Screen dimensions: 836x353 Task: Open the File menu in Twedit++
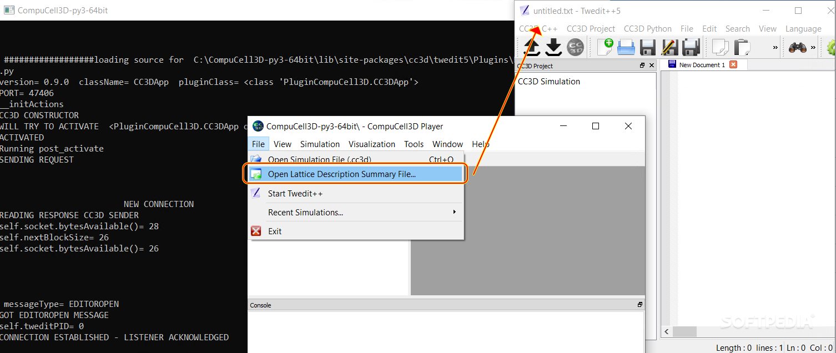(687, 28)
